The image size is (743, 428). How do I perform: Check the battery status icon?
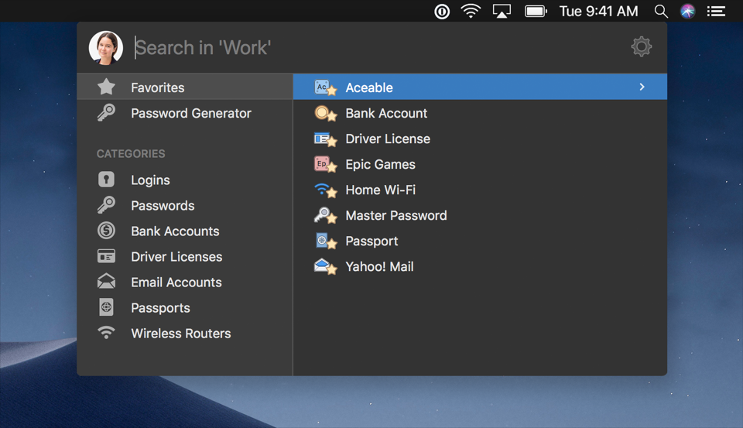point(536,11)
